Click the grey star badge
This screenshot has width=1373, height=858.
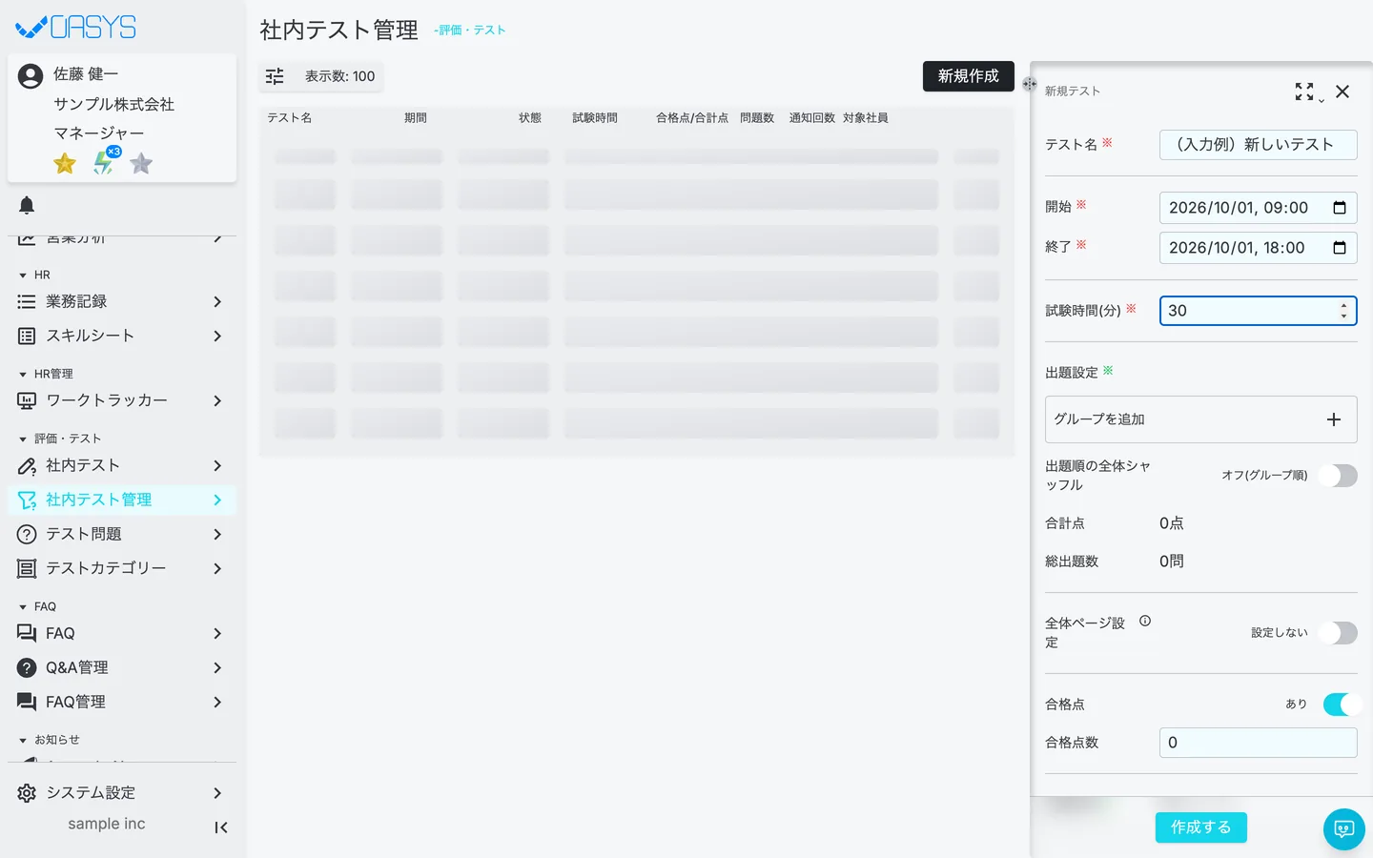click(x=141, y=164)
